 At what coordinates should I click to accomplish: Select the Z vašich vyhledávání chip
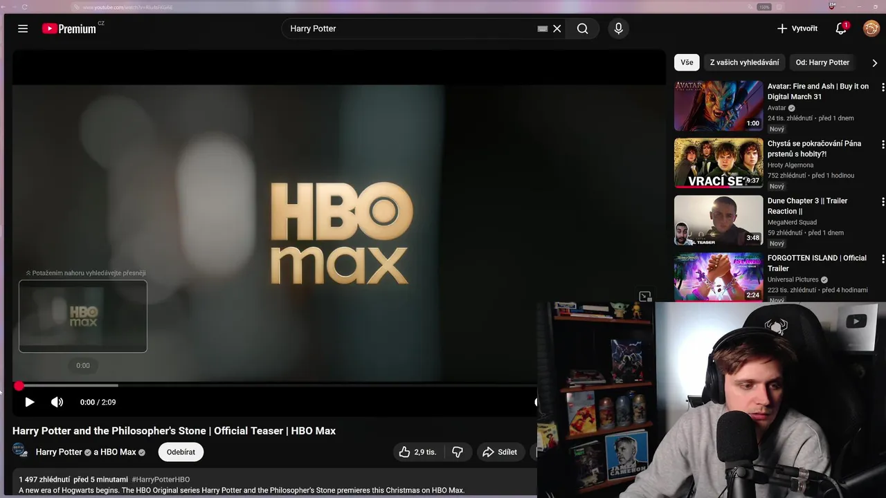coord(744,62)
